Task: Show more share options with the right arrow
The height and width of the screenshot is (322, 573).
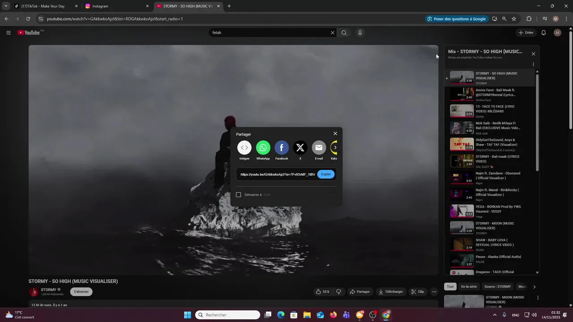Action: (x=335, y=148)
